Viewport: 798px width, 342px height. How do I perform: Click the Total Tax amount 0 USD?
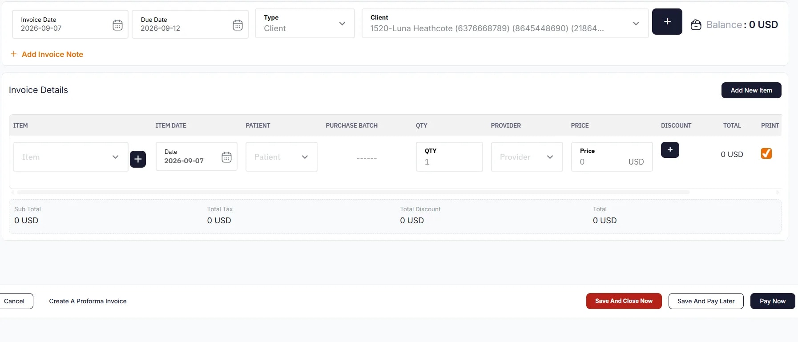[219, 220]
